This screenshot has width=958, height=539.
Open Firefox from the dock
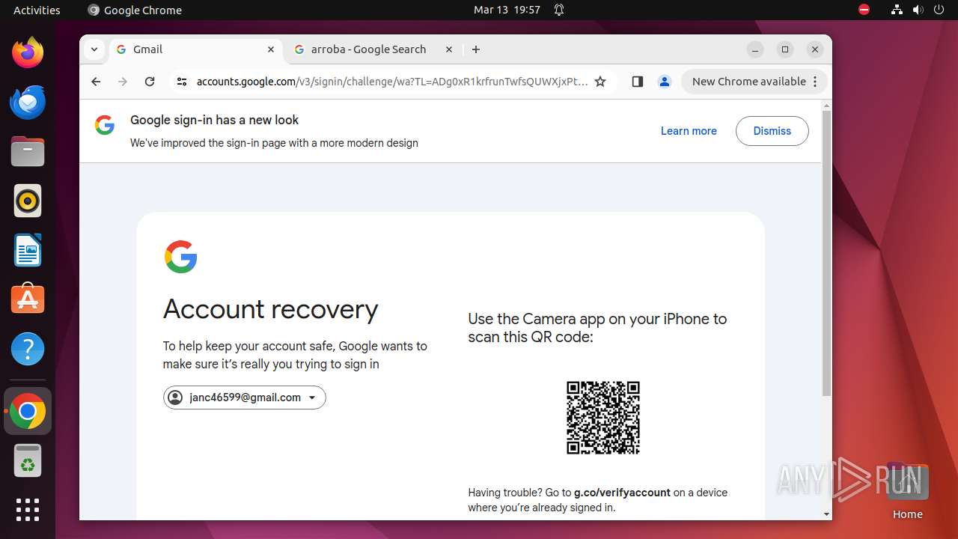pyautogui.click(x=28, y=52)
